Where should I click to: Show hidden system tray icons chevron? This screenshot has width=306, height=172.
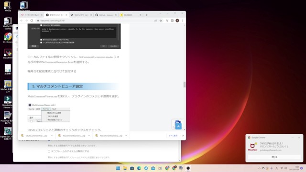coord(259,168)
